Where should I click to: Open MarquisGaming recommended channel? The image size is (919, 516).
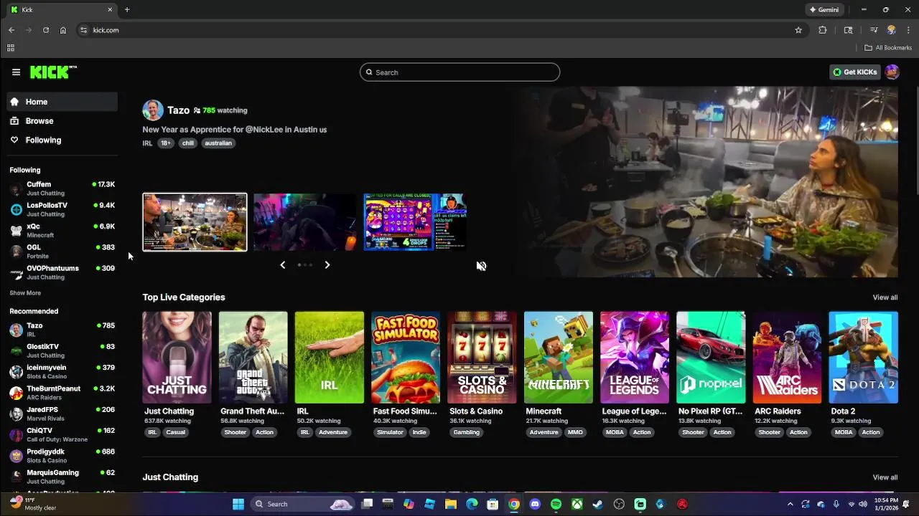(62, 477)
